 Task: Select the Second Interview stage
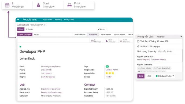(x=106, y=35)
